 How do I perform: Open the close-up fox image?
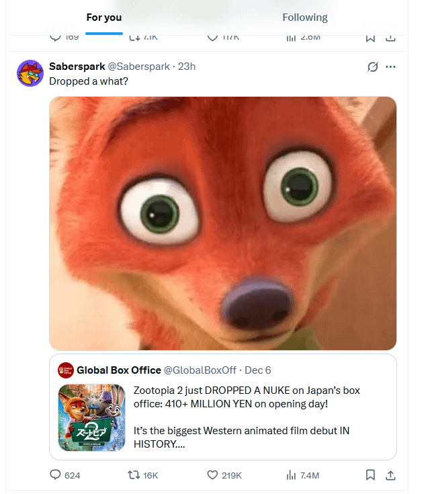(222, 223)
